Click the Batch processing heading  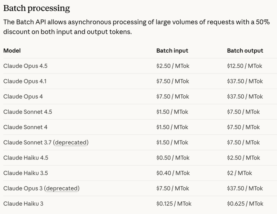click(x=36, y=8)
